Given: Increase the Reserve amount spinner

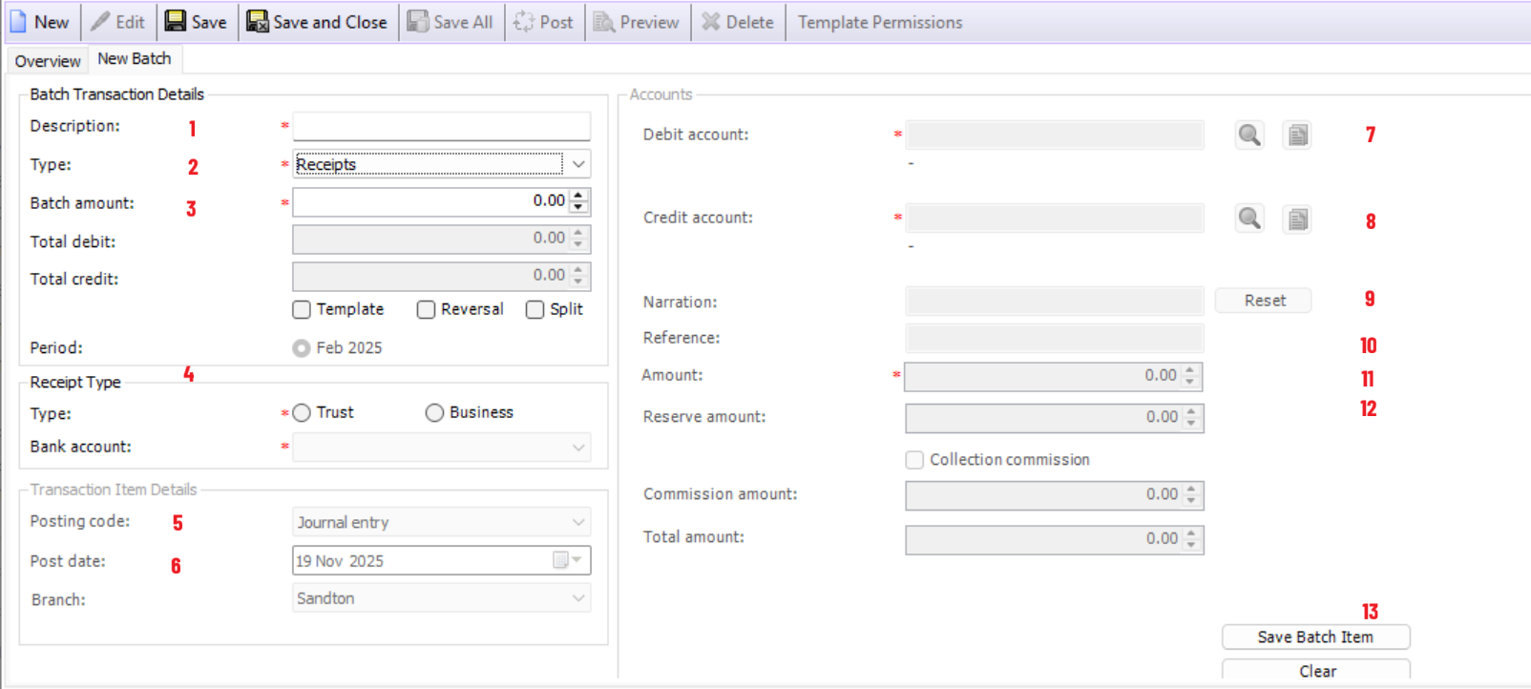Looking at the screenshot, I should (x=1191, y=411).
